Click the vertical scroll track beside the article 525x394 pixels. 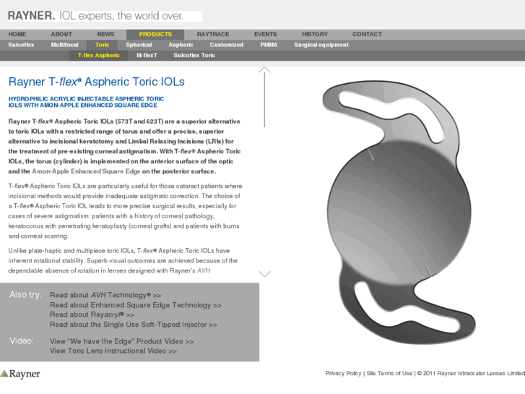point(264,100)
